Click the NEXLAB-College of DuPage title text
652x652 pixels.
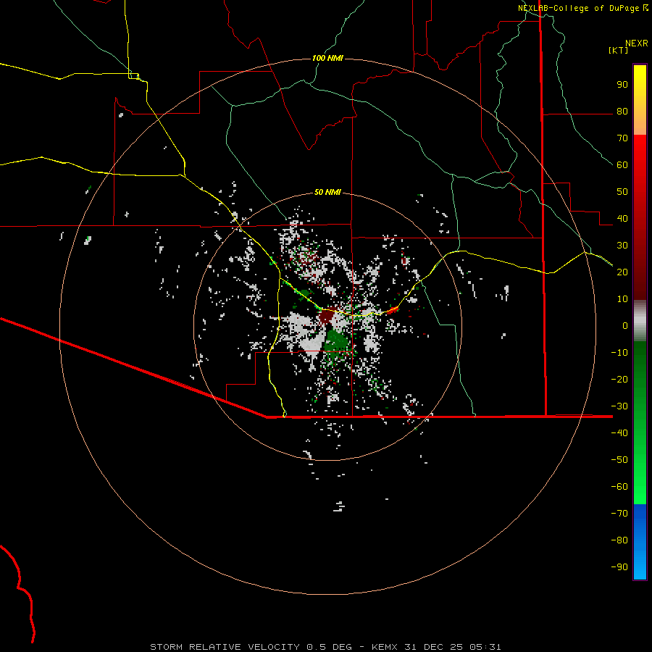click(579, 8)
